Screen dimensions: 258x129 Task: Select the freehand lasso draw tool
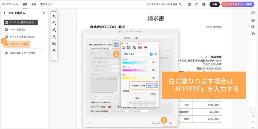click(x=54, y=36)
